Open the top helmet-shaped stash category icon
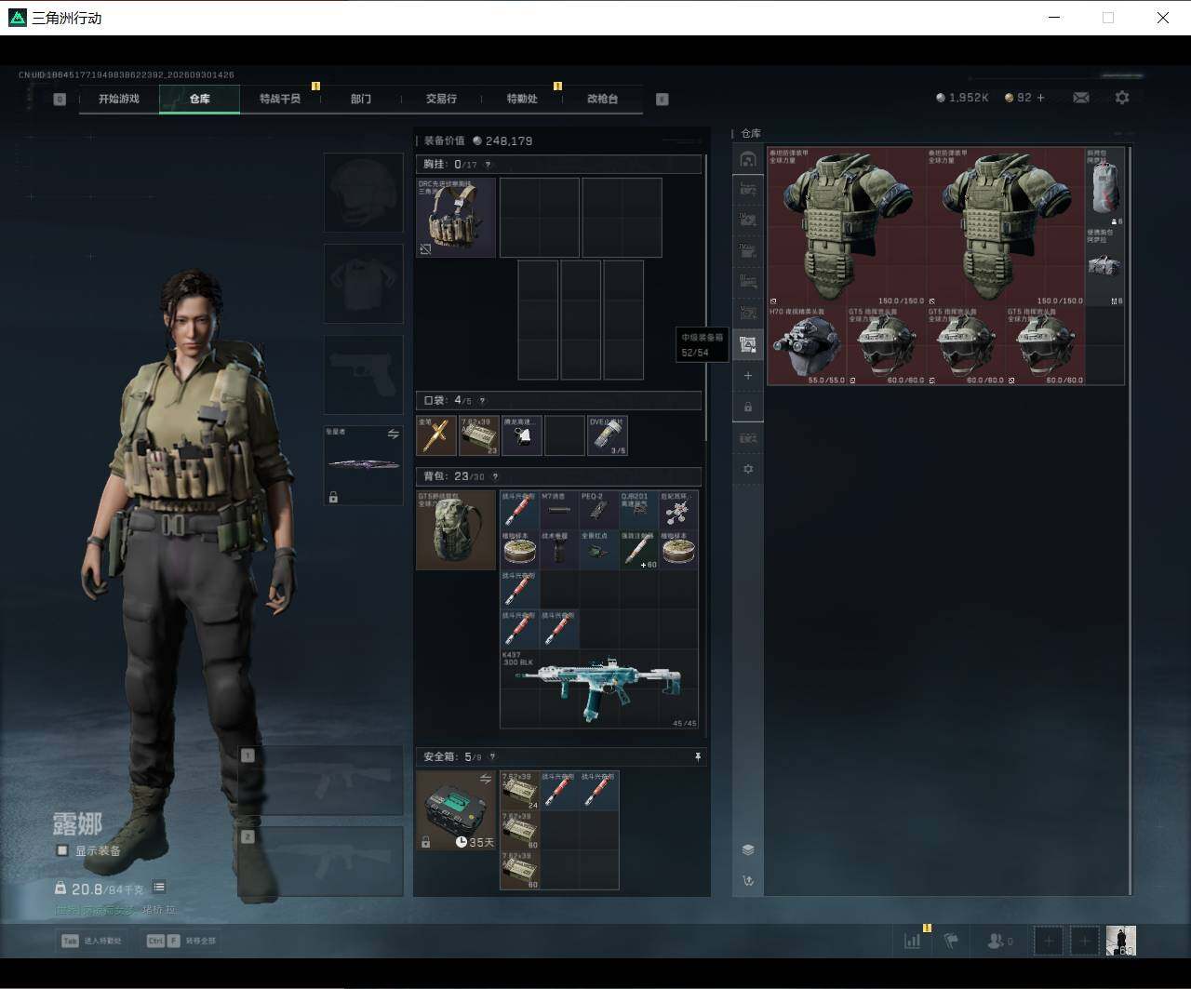This screenshot has width=1191, height=989. pos(748,159)
